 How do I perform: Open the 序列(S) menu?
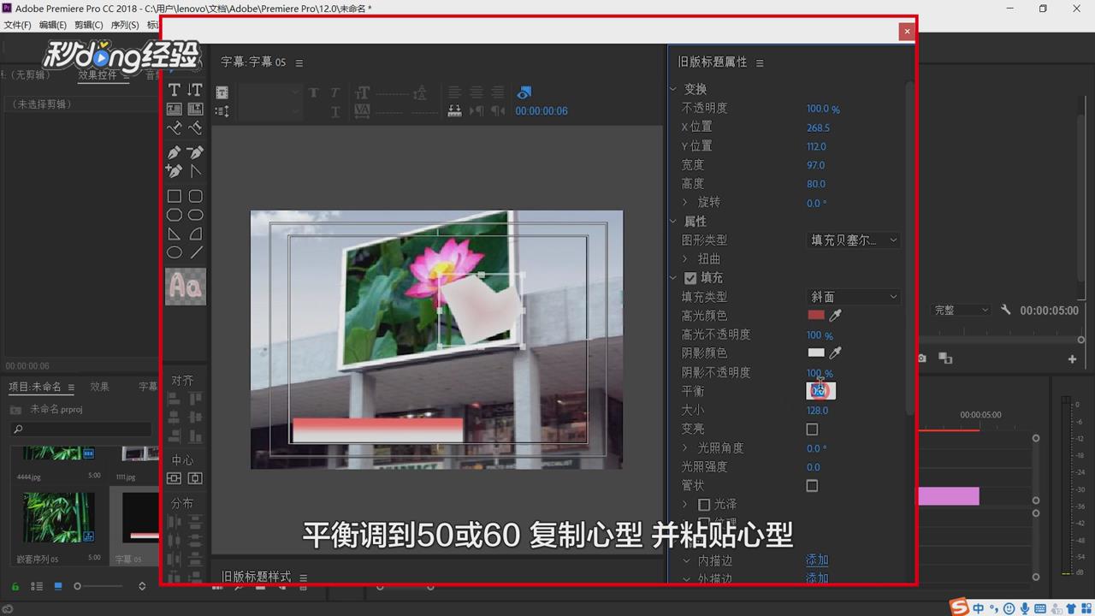(125, 25)
